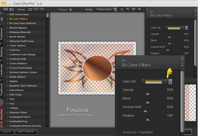Open Color Set dropdown in enlarged panel
This screenshot has width=198, height=136.
pos(170,82)
